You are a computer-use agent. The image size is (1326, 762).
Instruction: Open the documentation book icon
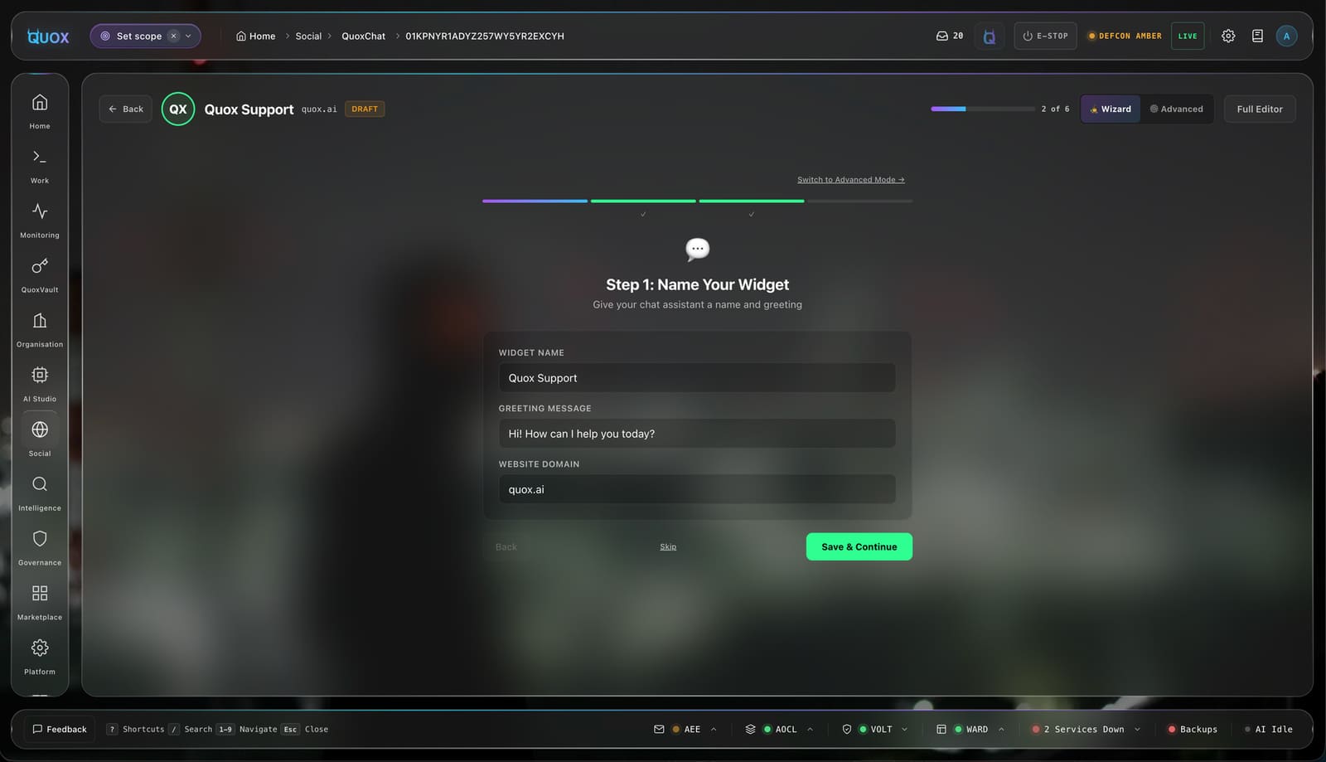click(x=1257, y=36)
